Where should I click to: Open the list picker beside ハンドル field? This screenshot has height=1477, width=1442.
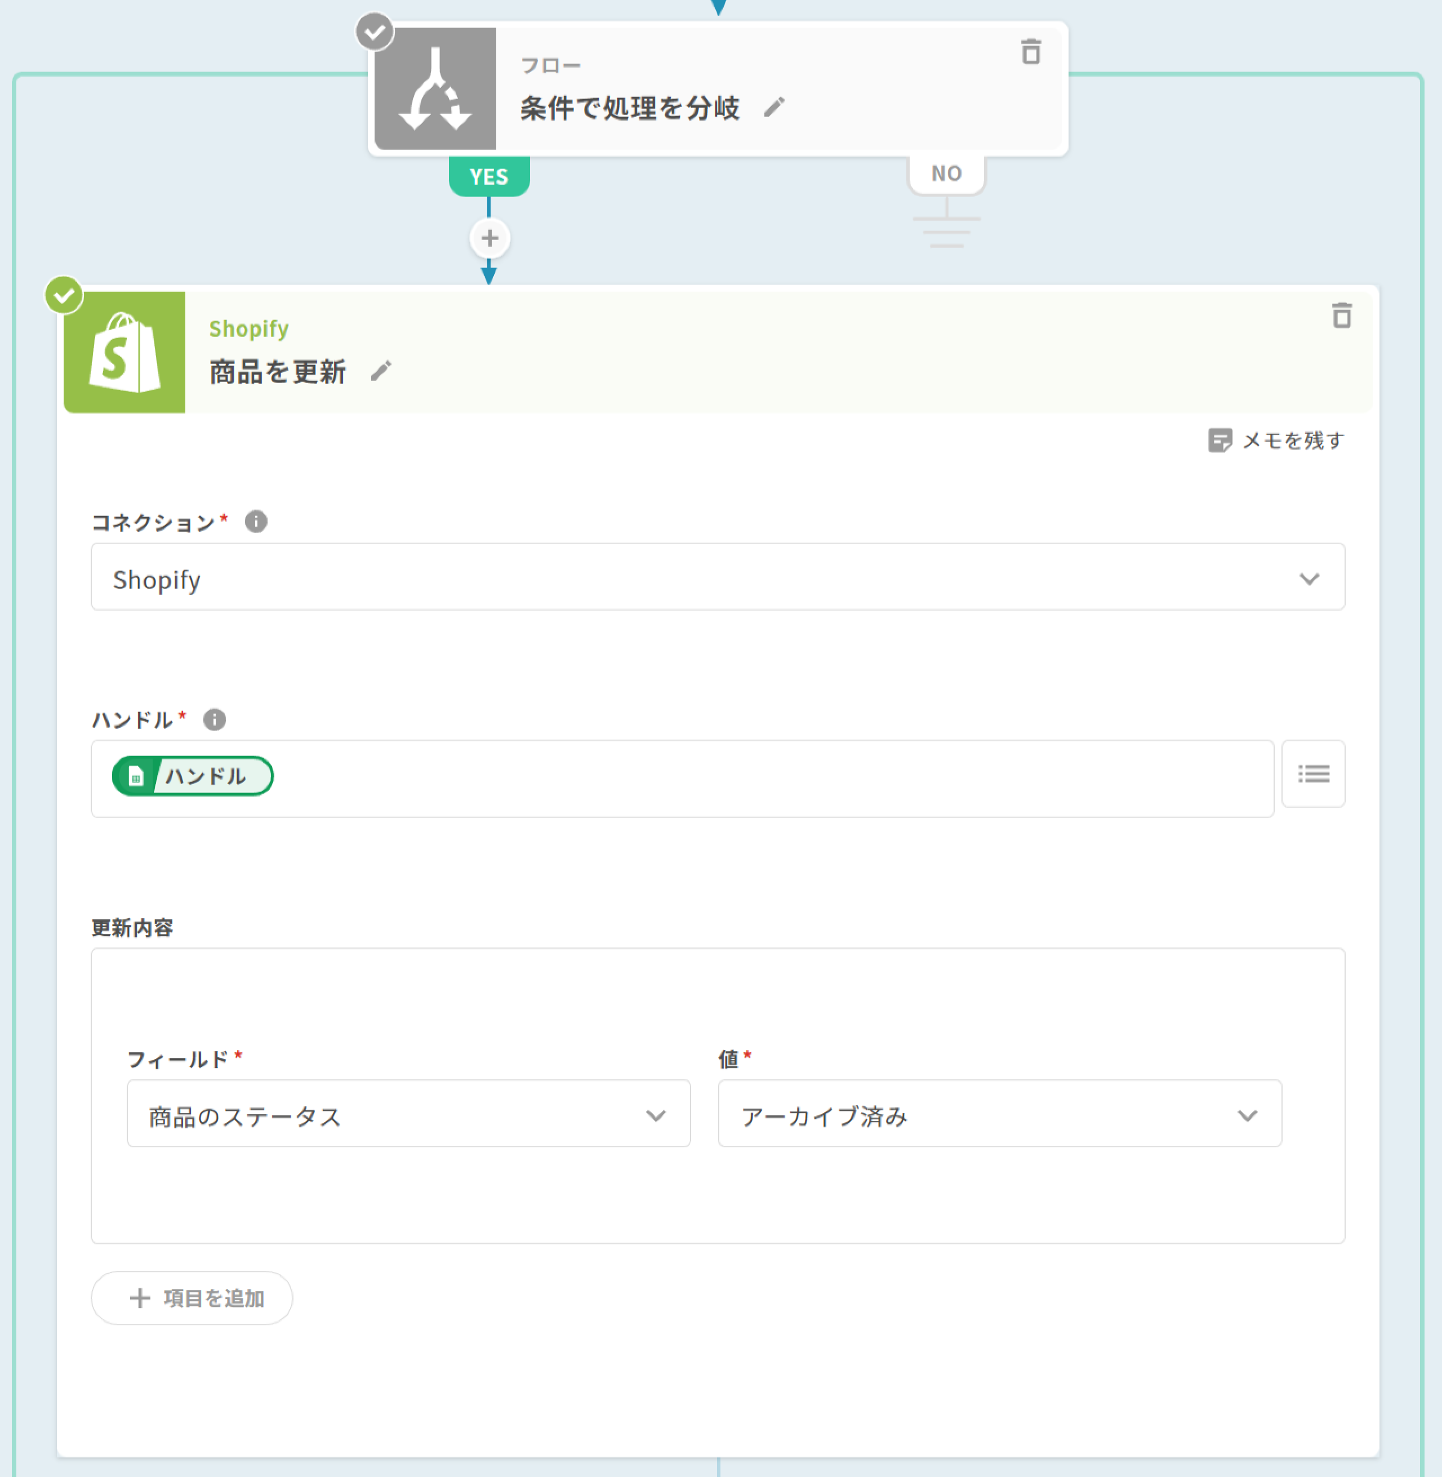tap(1312, 774)
